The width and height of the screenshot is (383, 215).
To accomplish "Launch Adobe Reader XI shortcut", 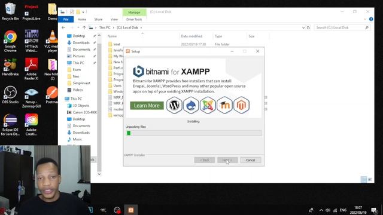I will [31, 69].
